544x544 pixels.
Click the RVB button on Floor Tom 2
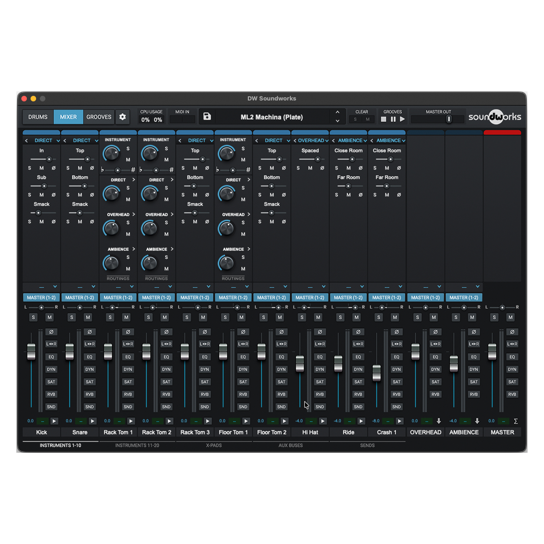click(x=281, y=394)
